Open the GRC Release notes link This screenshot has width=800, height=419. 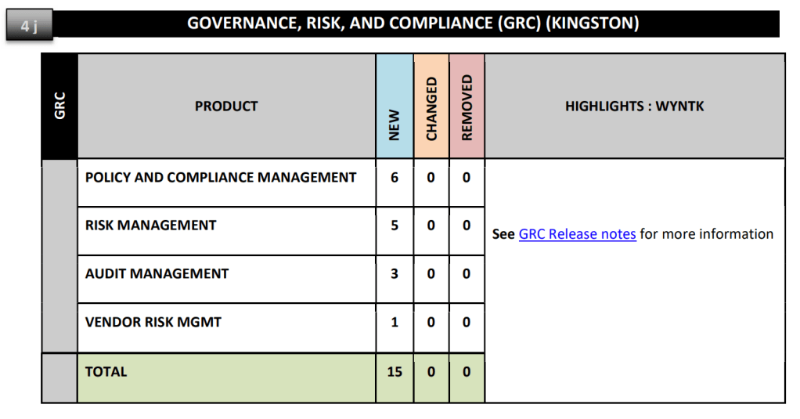coord(577,234)
